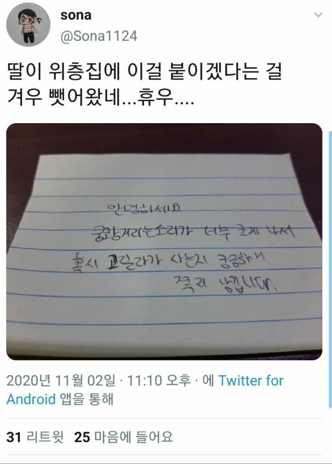Image resolution: width=332 pixels, height=464 pixels.
Task: Select the tweet line starting 겨우 뺏어왔네
Action: pos(101,98)
